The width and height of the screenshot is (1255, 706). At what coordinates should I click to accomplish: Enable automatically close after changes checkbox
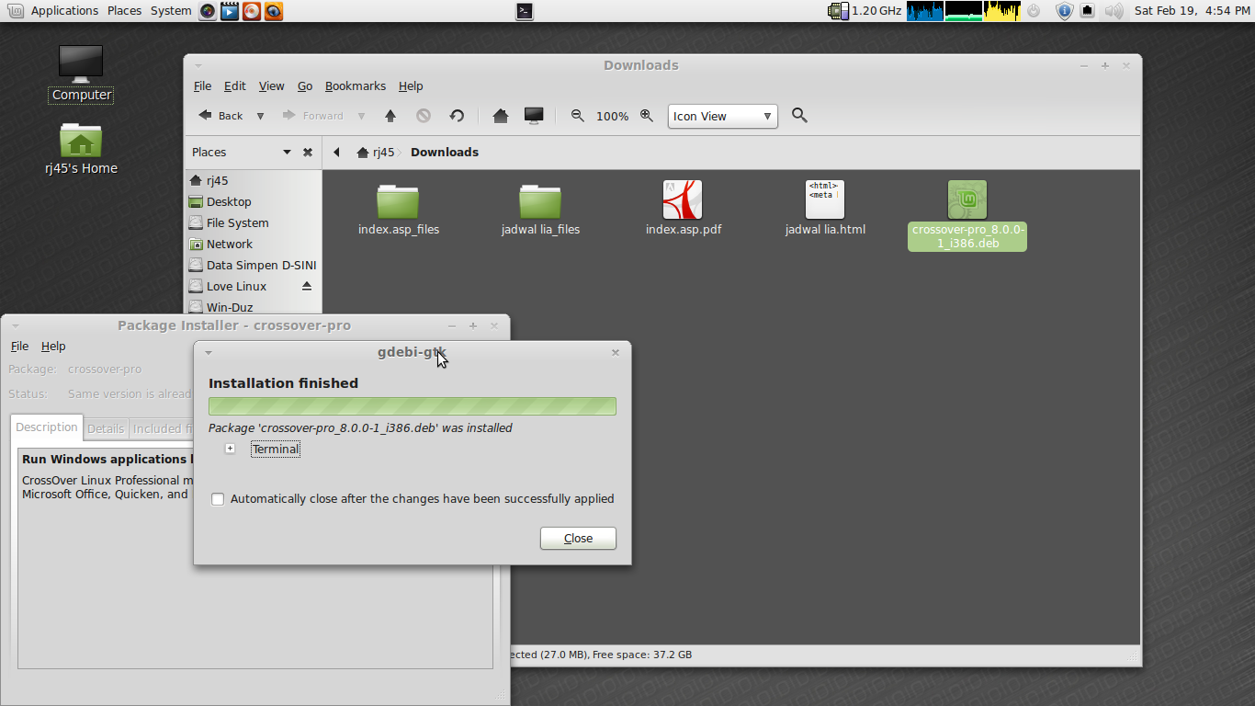[218, 499]
